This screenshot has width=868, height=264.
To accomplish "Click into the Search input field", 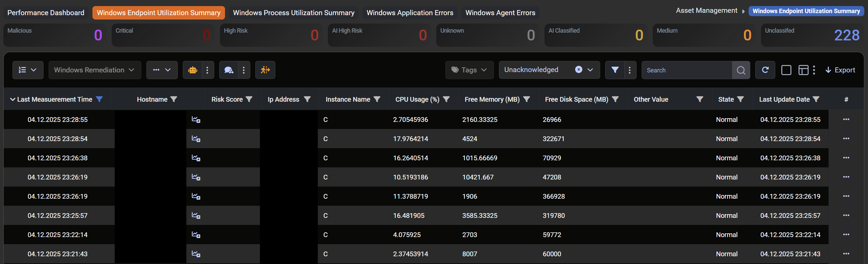I will 687,70.
